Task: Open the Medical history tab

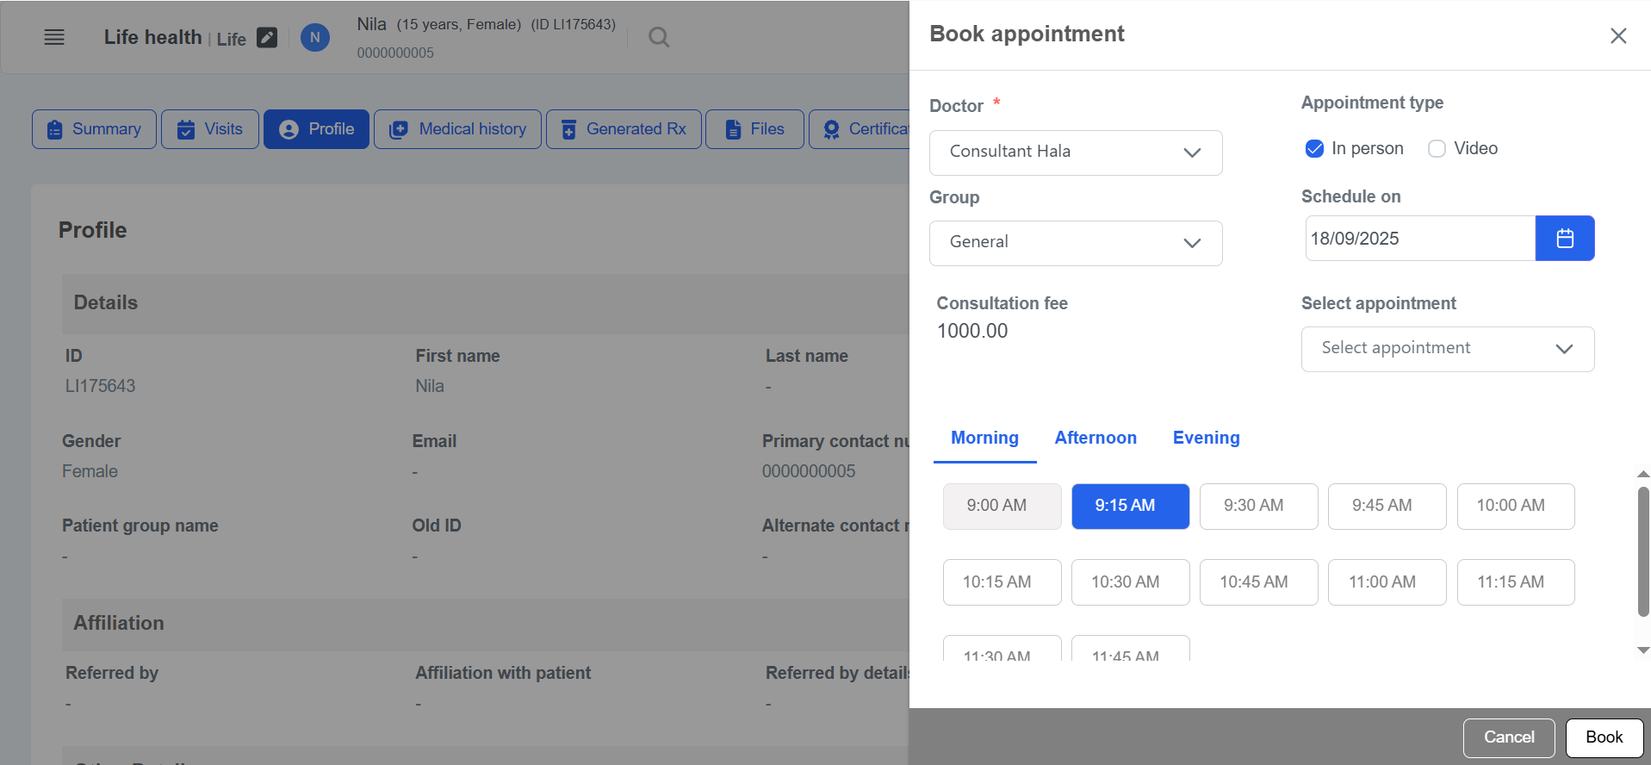Action: pos(458,129)
